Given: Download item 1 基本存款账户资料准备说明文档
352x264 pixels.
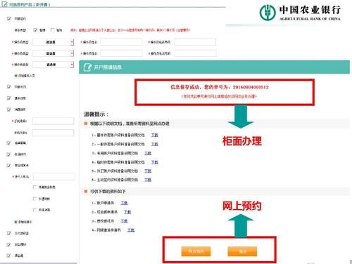Looking at the screenshot, I should 154,135.
